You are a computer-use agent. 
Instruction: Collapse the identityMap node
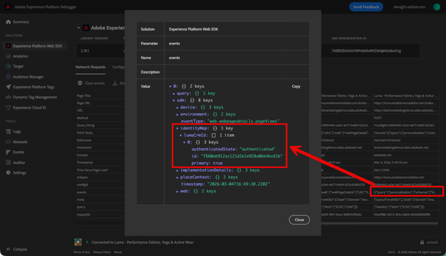[177, 128]
